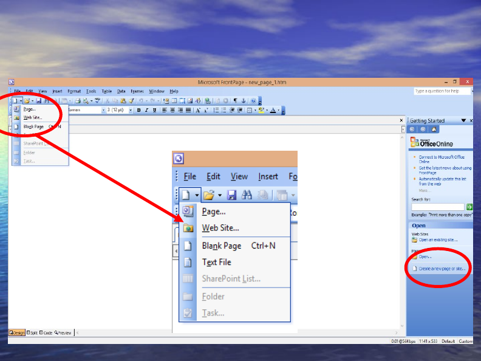Image resolution: width=481 pixels, height=361 pixels.
Task: Click the green Search go arrow button
Action: 469,207
